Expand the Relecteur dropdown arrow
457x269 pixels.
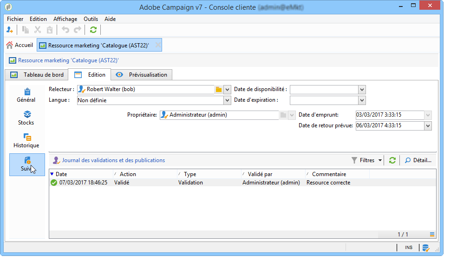227,90
